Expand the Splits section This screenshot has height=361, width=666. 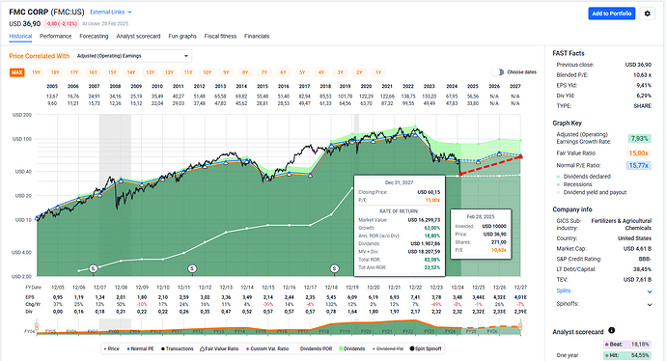coord(650,292)
